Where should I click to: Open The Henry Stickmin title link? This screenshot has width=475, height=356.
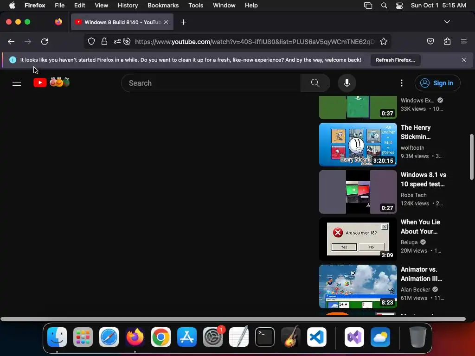point(416,132)
